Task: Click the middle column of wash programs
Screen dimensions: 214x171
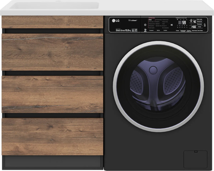Action: (159, 24)
